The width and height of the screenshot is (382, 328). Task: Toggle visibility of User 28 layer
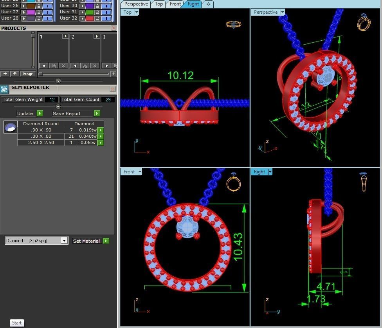click(48, 18)
